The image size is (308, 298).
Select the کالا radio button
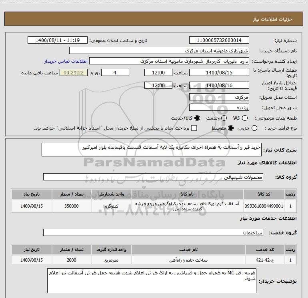245,118
